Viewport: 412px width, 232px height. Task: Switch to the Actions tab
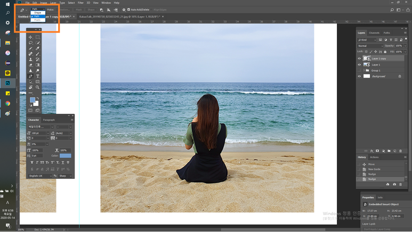374,157
